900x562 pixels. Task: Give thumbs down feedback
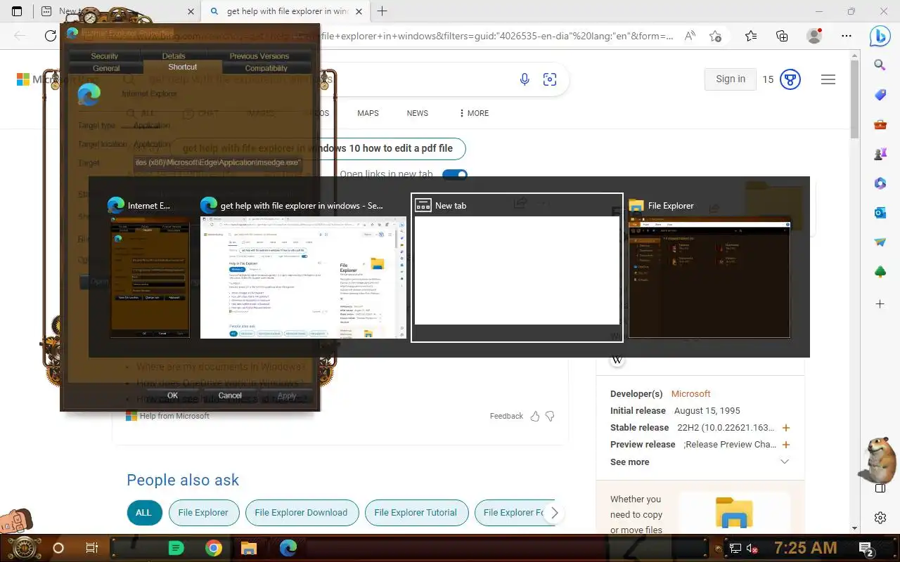click(550, 416)
